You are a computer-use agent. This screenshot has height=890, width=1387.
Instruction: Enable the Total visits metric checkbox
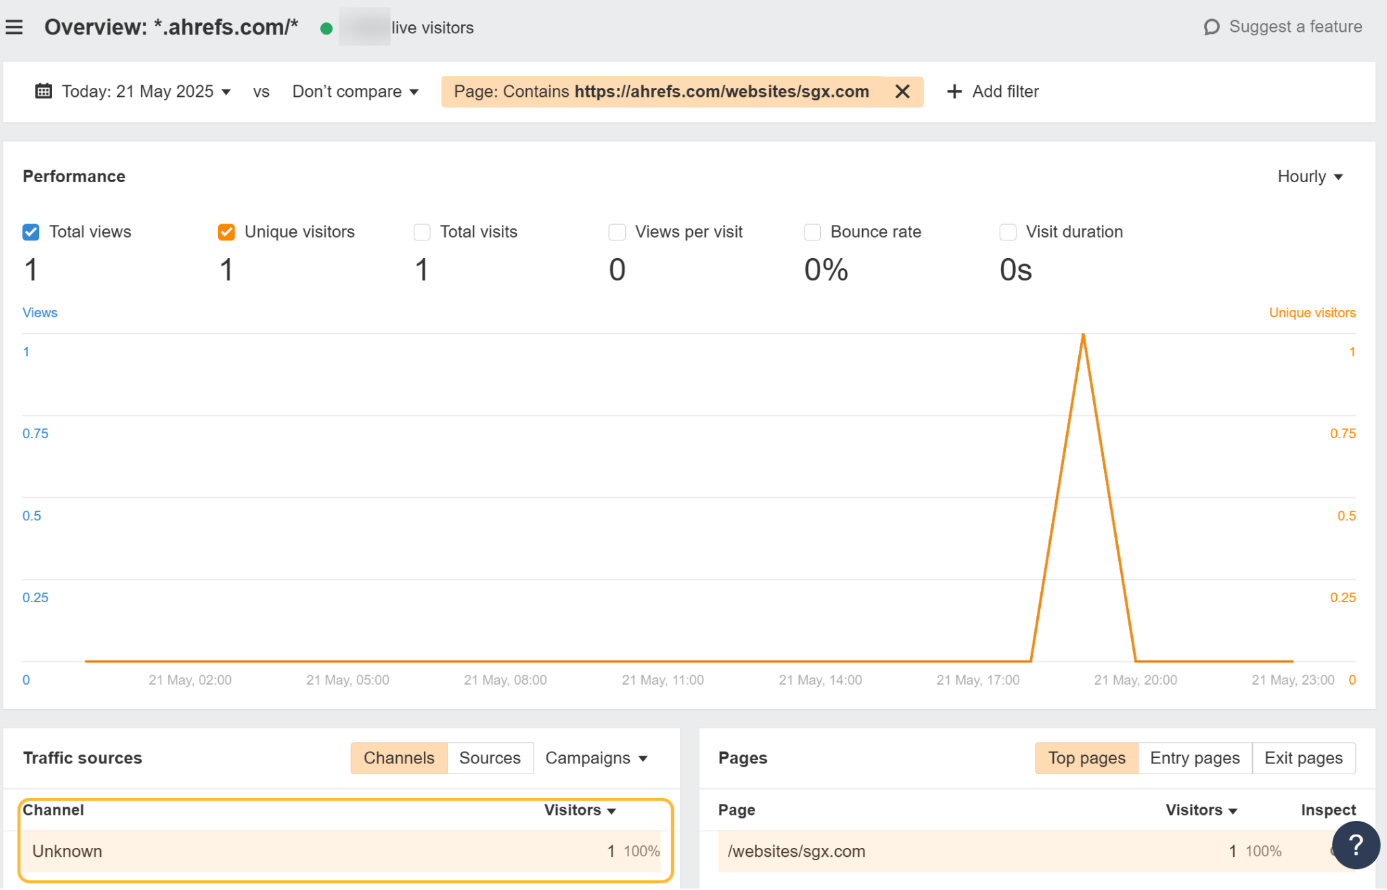421,232
